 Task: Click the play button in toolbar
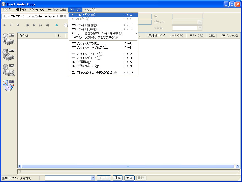click(x=5, y=25)
